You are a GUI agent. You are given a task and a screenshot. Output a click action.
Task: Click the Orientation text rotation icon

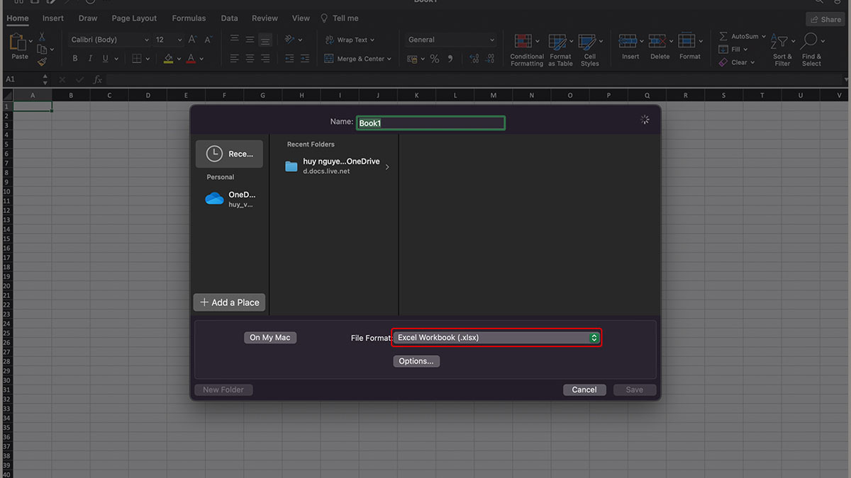(290, 40)
